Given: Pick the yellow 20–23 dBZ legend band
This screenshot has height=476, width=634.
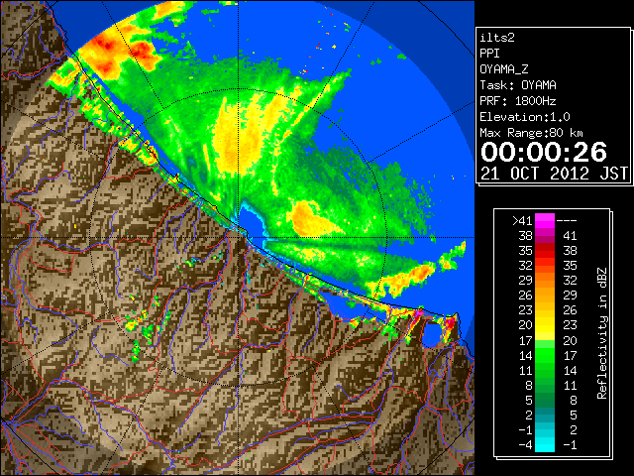Looking at the screenshot, I should pyautogui.click(x=545, y=325).
